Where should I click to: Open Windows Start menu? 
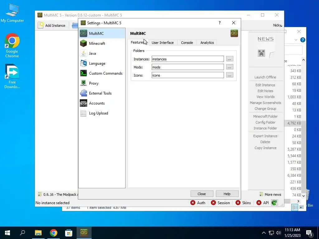pos(7,233)
